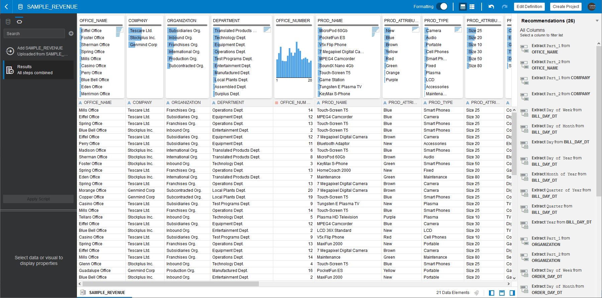This screenshot has width=602, height=298.
Task: Click the OFFICE_NUM measure type icon in grid header
Action: pos(277,103)
